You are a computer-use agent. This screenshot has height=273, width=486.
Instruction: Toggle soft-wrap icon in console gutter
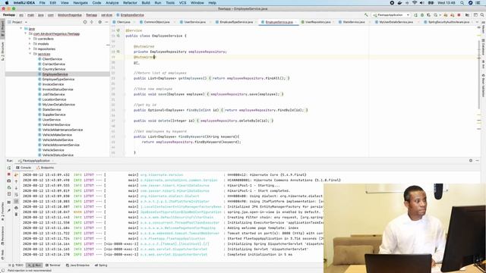click(x=17, y=195)
